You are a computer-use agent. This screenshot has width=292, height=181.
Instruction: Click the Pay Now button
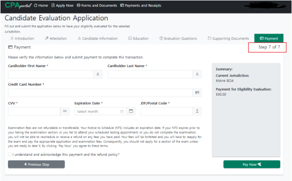(252, 164)
